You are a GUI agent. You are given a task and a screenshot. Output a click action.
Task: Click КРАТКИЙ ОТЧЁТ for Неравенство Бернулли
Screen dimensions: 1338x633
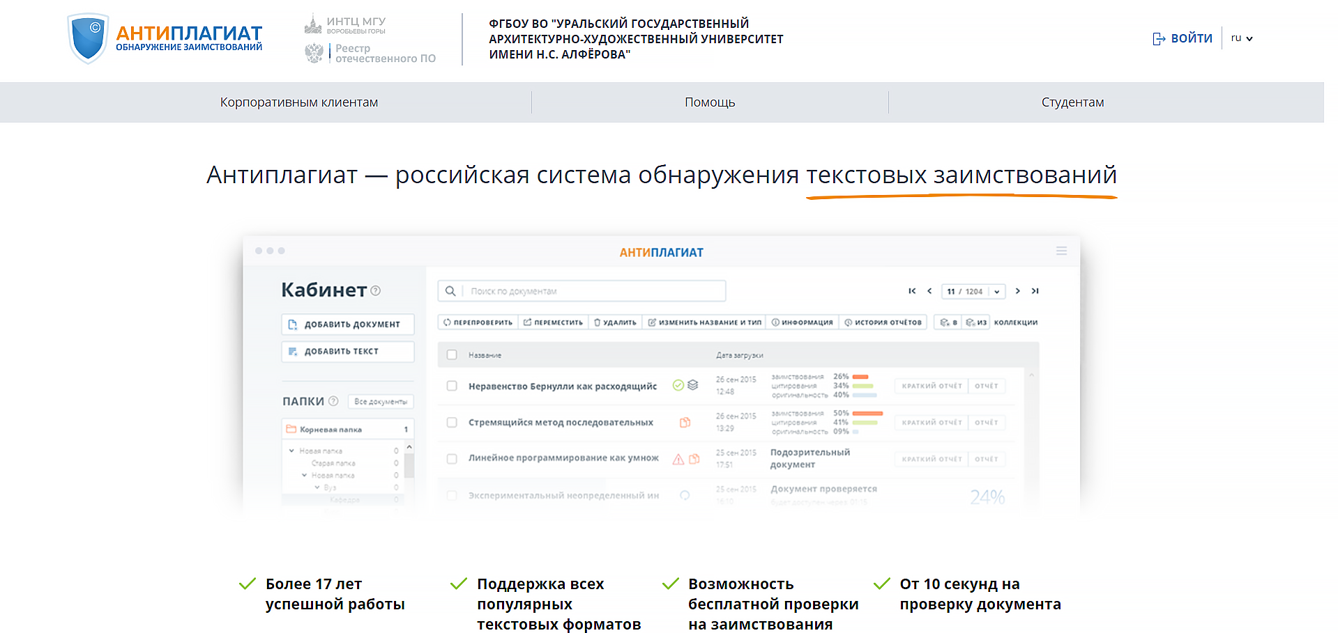coord(932,386)
